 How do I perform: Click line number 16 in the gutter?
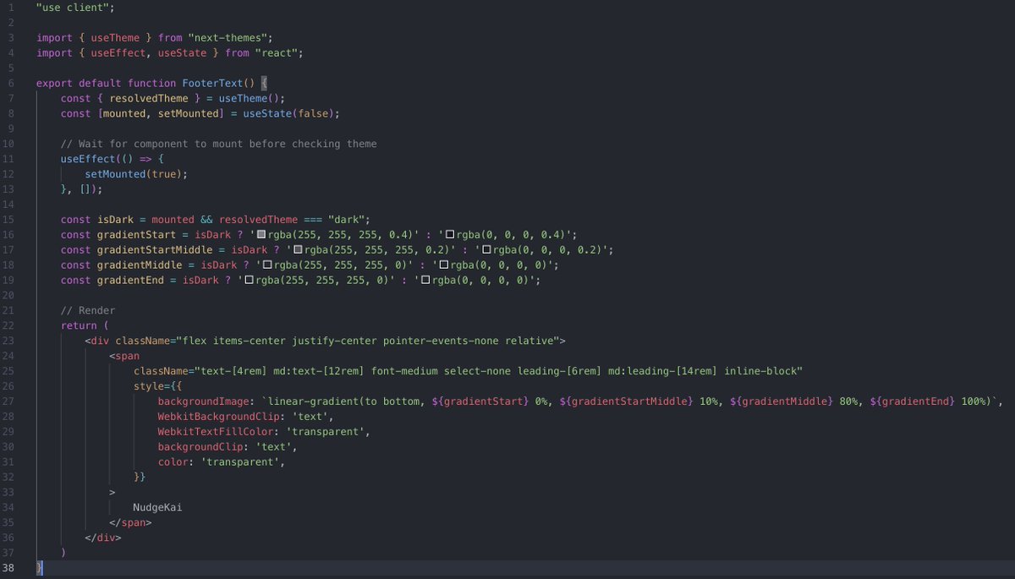tap(12, 234)
